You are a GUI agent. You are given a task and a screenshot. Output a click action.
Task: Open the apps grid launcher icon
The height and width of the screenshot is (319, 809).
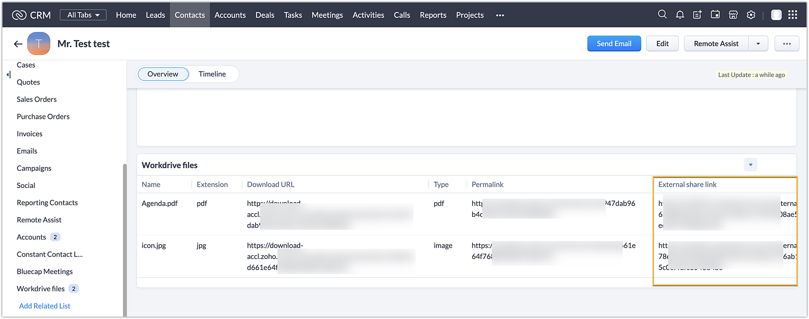pos(793,15)
